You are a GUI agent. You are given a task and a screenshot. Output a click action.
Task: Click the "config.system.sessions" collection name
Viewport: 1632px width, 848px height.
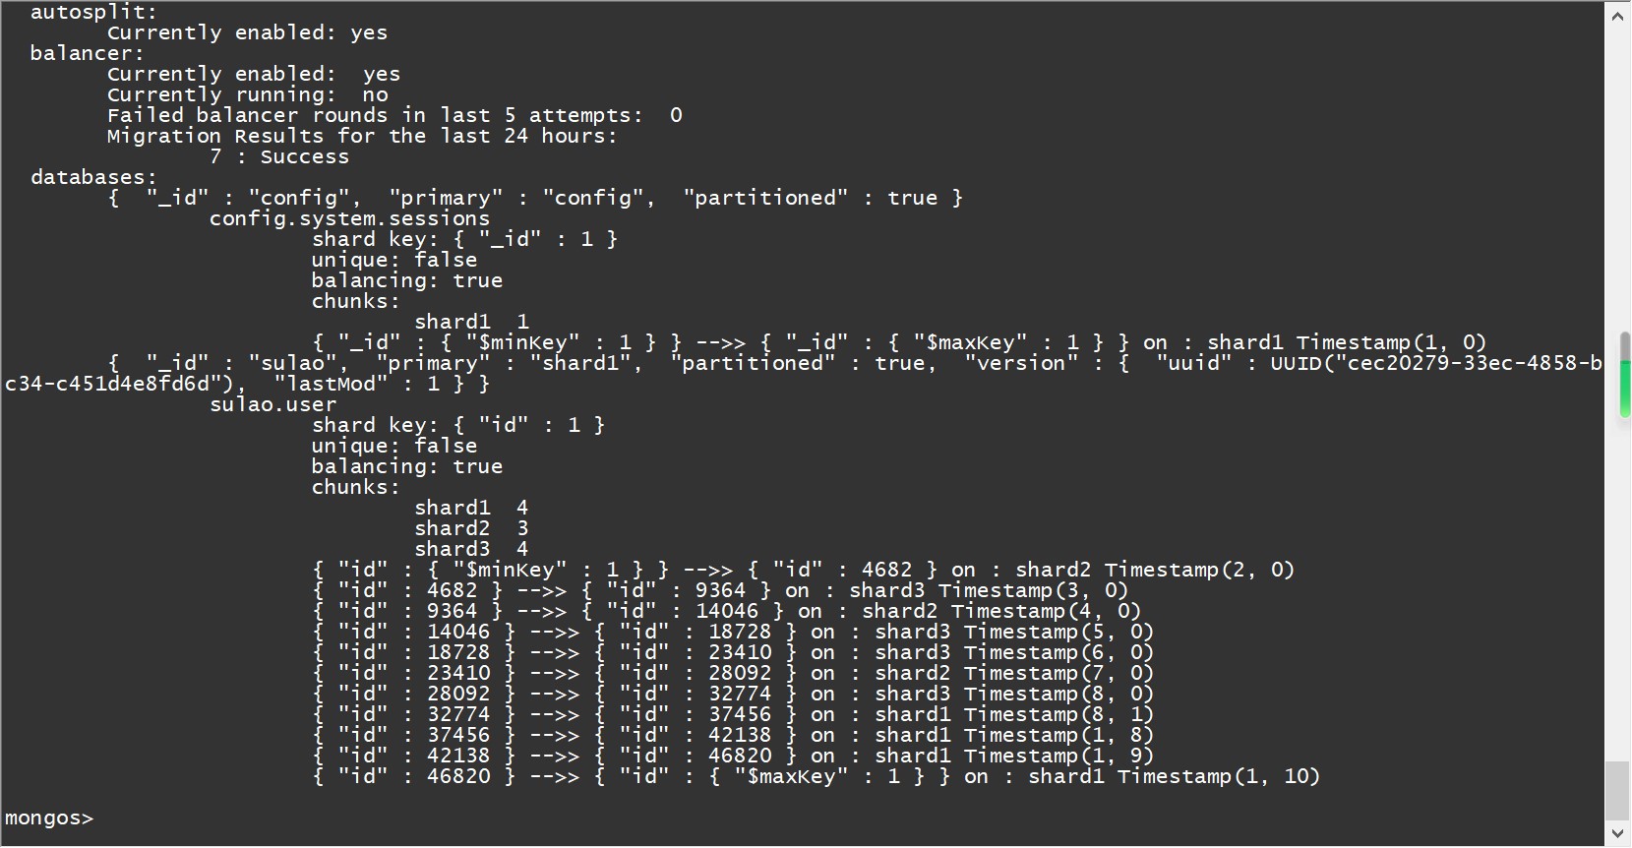coord(349,218)
